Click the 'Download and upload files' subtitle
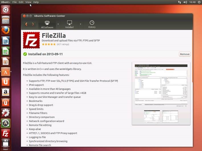The width and height of the screenshot is (202, 151). pyautogui.click(x=71, y=40)
